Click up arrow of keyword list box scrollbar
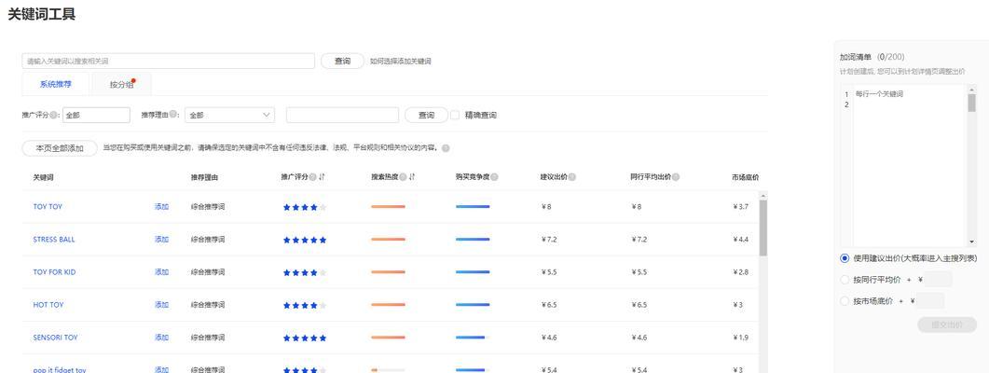 pyautogui.click(x=971, y=89)
